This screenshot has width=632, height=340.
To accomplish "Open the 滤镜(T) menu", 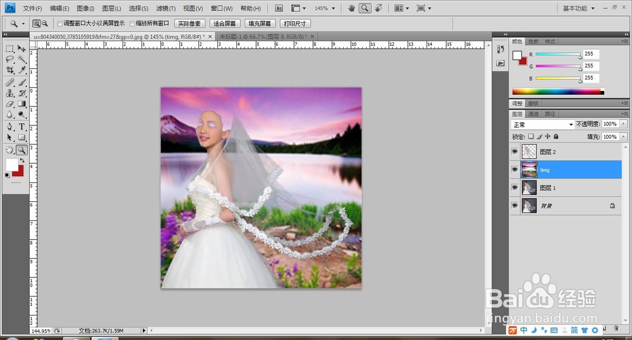I will click(x=166, y=8).
